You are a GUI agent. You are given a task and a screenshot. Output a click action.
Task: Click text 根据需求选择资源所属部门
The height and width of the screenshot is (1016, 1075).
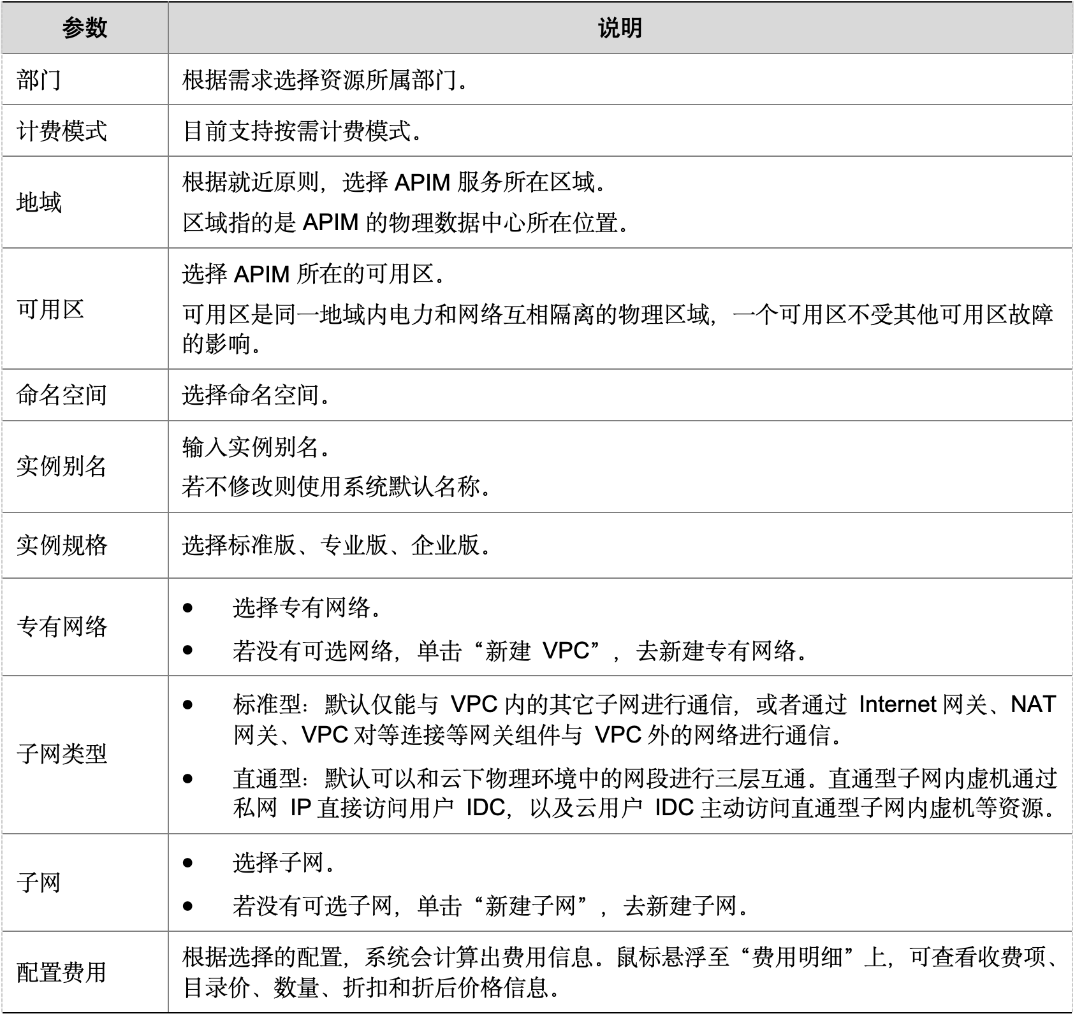pos(326,80)
